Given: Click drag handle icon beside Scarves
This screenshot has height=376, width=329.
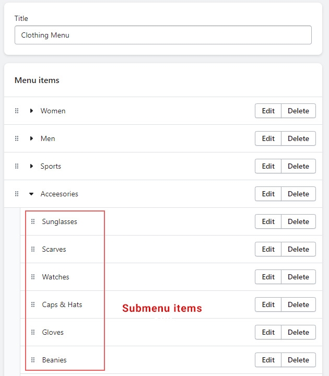Looking at the screenshot, I should [x=33, y=249].
